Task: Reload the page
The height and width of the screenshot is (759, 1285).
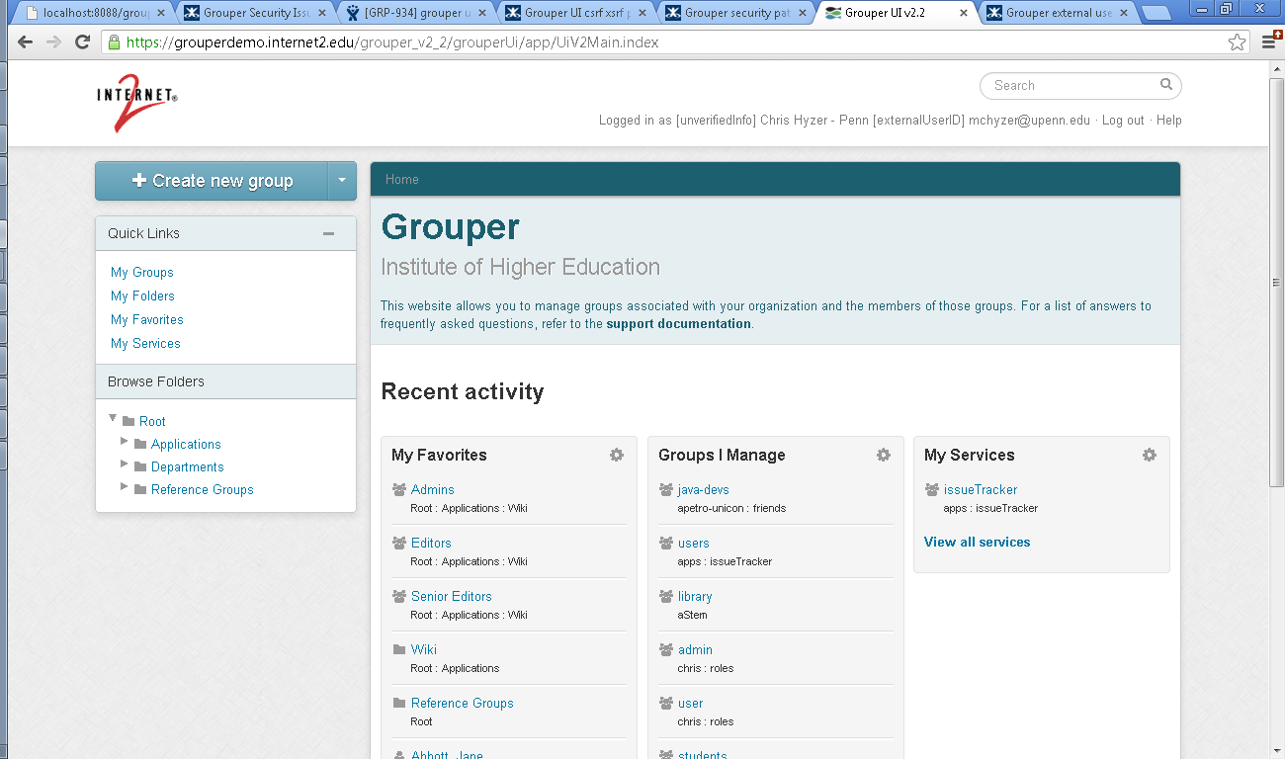Action: pos(83,42)
